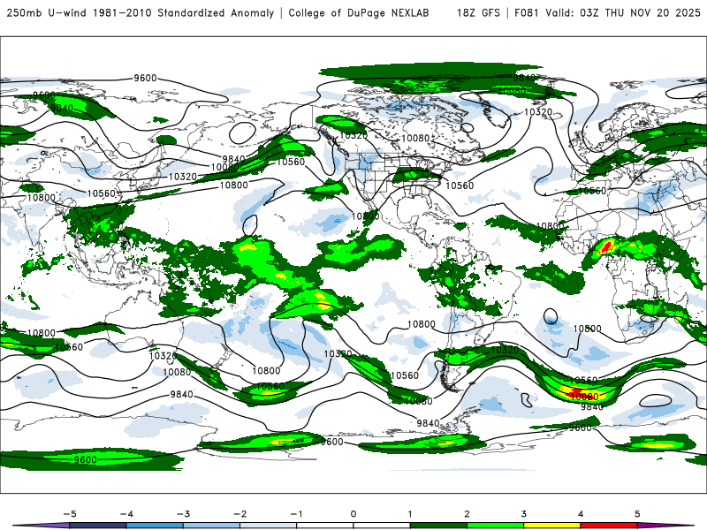Viewport: 707px width, 530px height.
Task: Click the 10560 contour label over the Mediterranean
Action: (x=592, y=191)
